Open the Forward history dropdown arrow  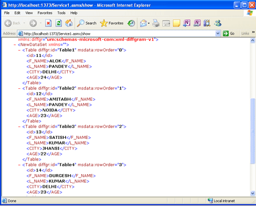tap(40, 23)
